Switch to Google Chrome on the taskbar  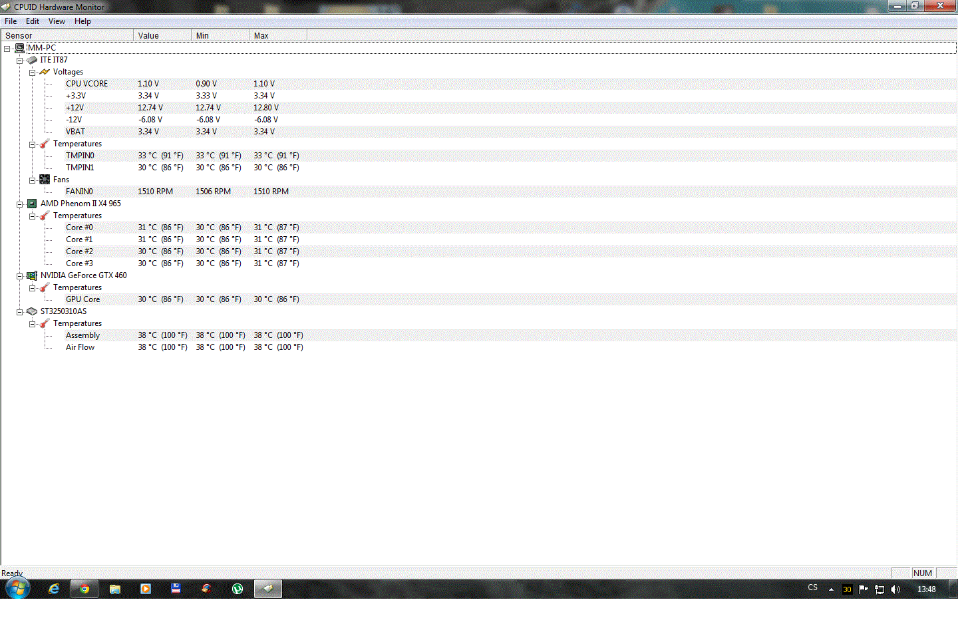coord(84,589)
